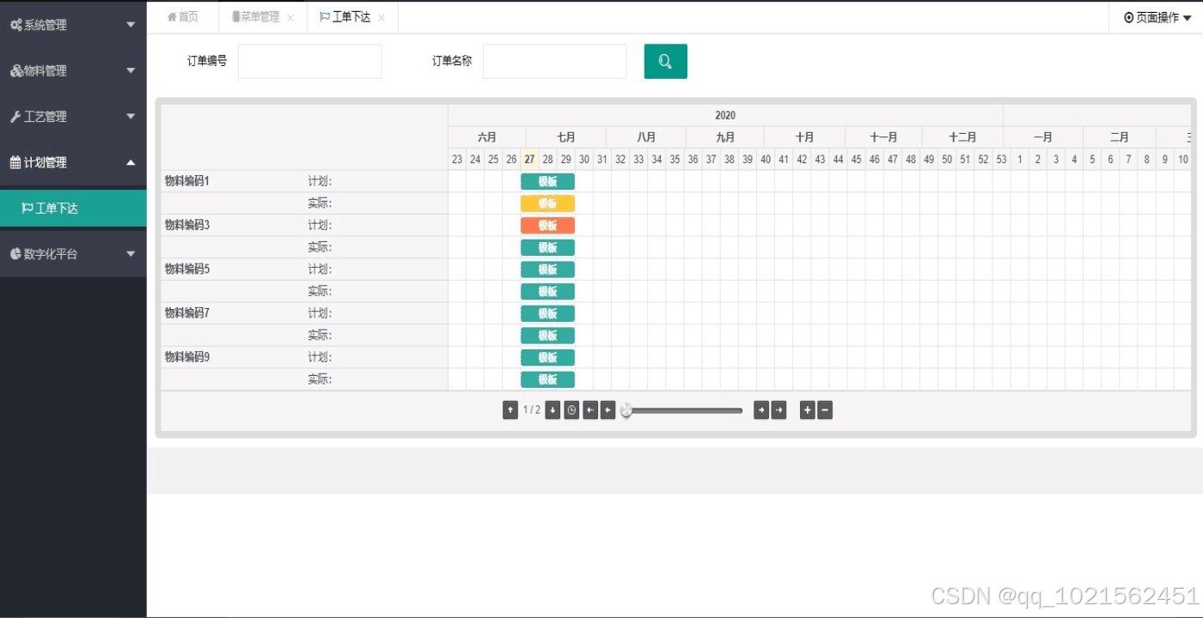Viewport: 1203px width, 618px height.
Task: Click the week 53 column header
Action: (1001, 160)
